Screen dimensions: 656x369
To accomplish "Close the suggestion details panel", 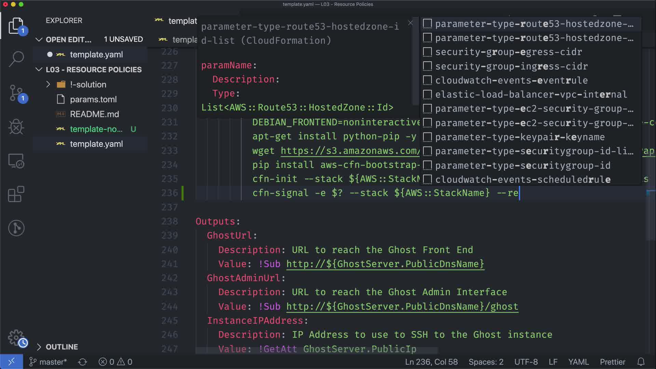I will 410,23.
